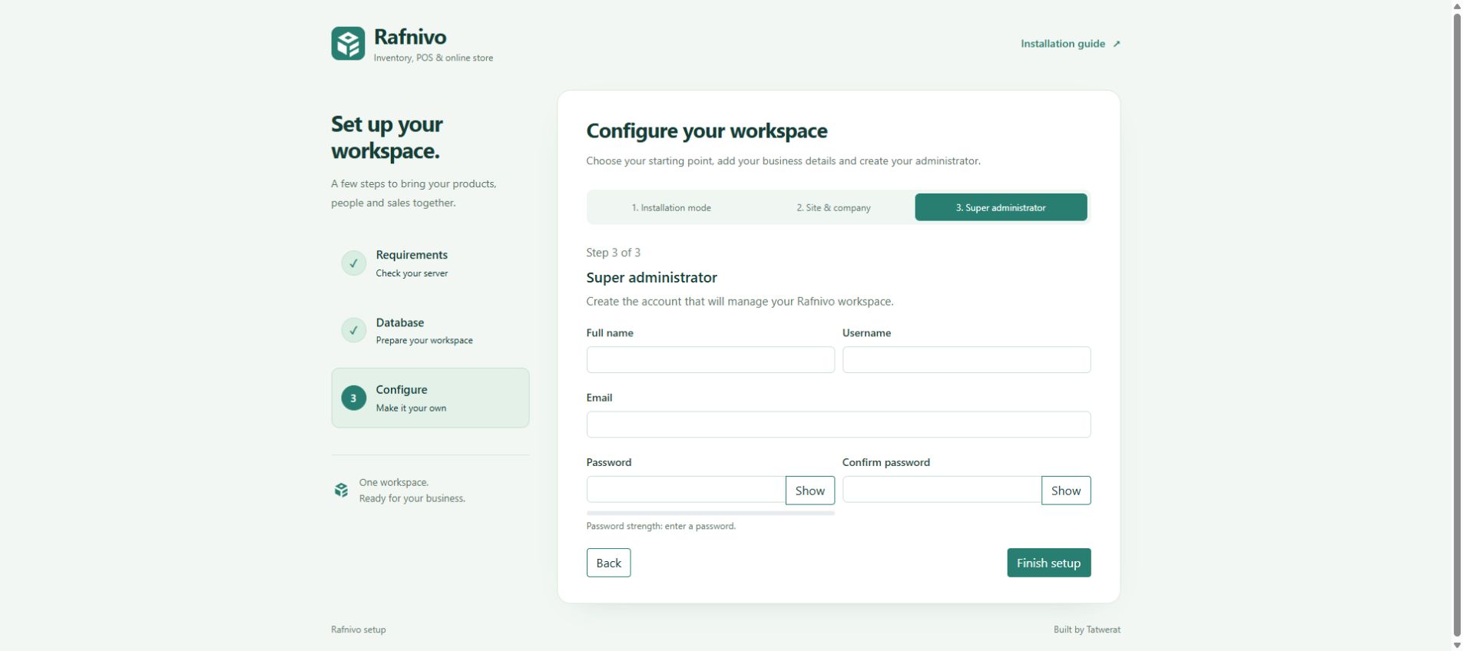This screenshot has width=1463, height=651.
Task: Click into the Email input field
Action: coord(839,425)
